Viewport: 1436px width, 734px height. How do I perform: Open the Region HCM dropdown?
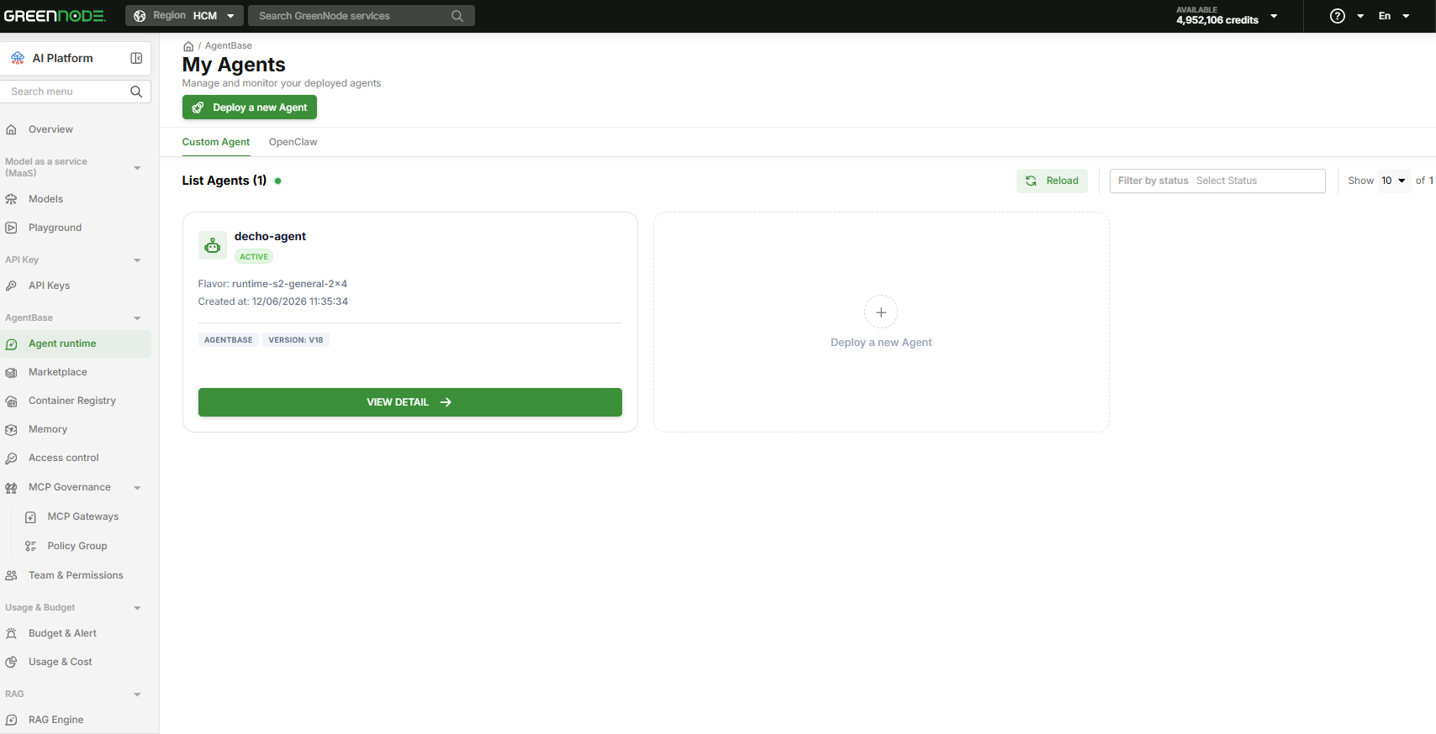coord(184,16)
